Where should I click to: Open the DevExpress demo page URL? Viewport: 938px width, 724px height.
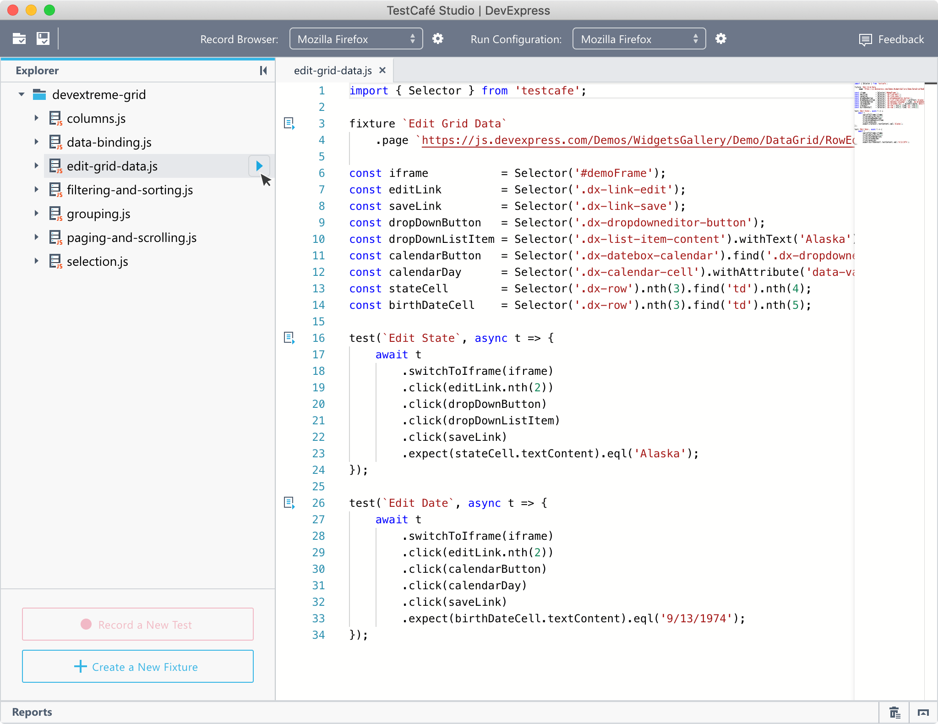pos(638,140)
